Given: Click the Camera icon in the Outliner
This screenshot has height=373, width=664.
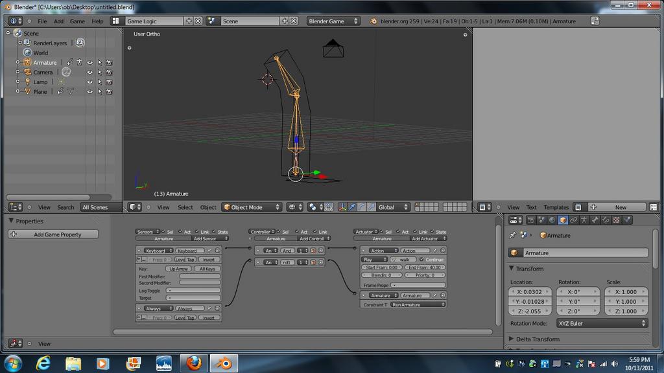Looking at the screenshot, I should tap(27, 72).
